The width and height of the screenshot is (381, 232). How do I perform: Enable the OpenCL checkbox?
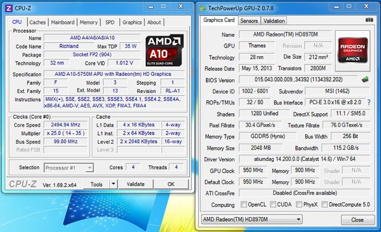tap(243, 204)
